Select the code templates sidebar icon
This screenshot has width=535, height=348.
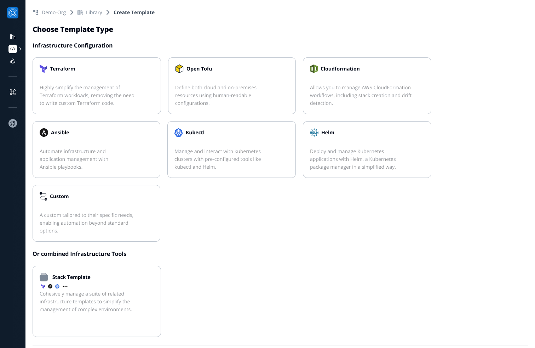(13, 49)
